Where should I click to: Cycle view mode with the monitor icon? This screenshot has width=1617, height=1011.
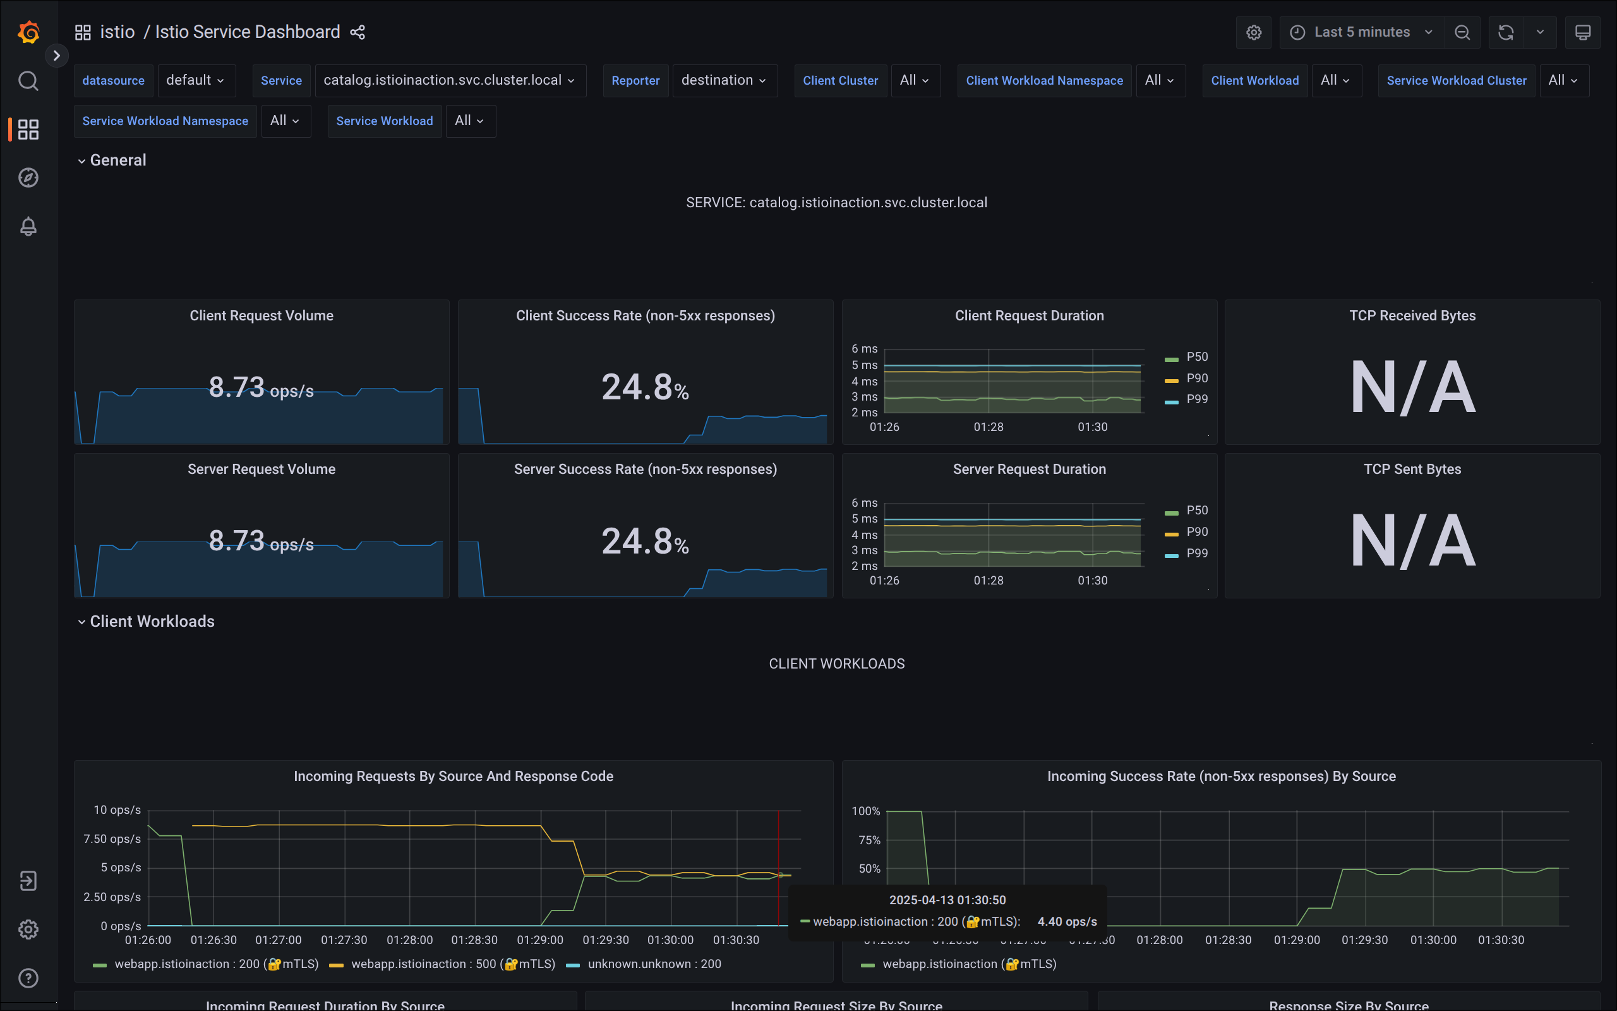coord(1582,32)
